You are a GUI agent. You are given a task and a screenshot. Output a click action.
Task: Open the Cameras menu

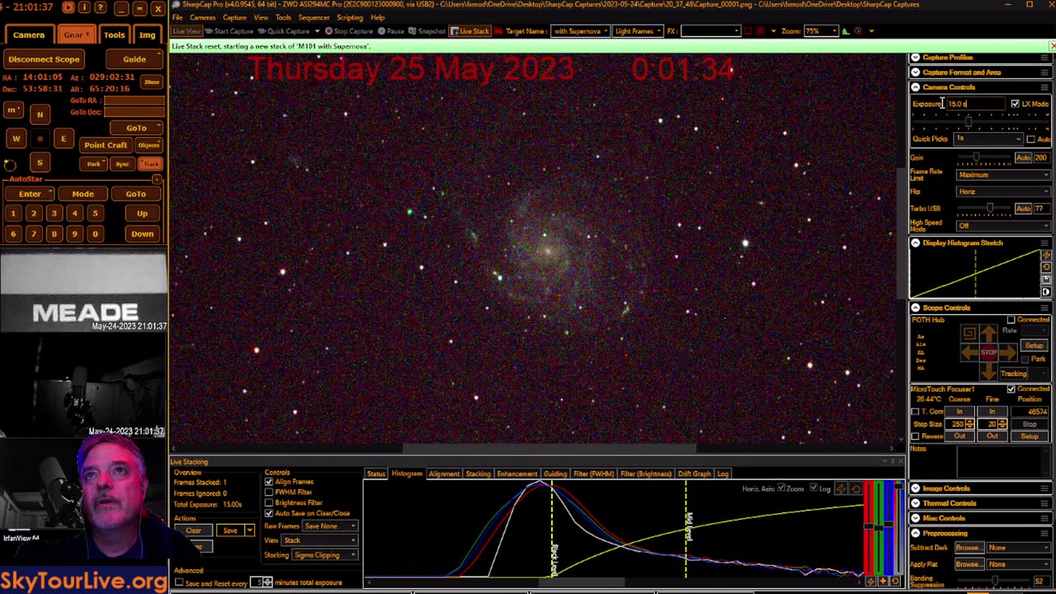coord(203,17)
